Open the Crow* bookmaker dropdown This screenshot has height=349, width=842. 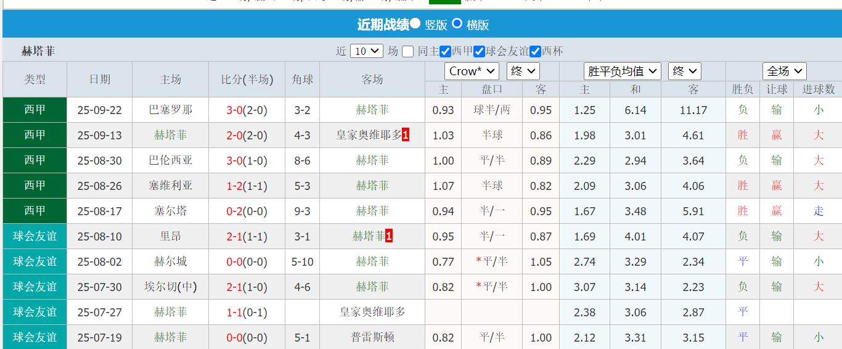472,71
